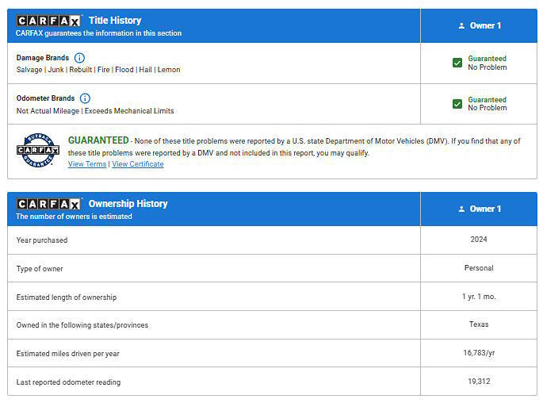This screenshot has width=543, height=403.
Task: Click the CARFAX Buyback Guarantee badge
Action: point(38,151)
